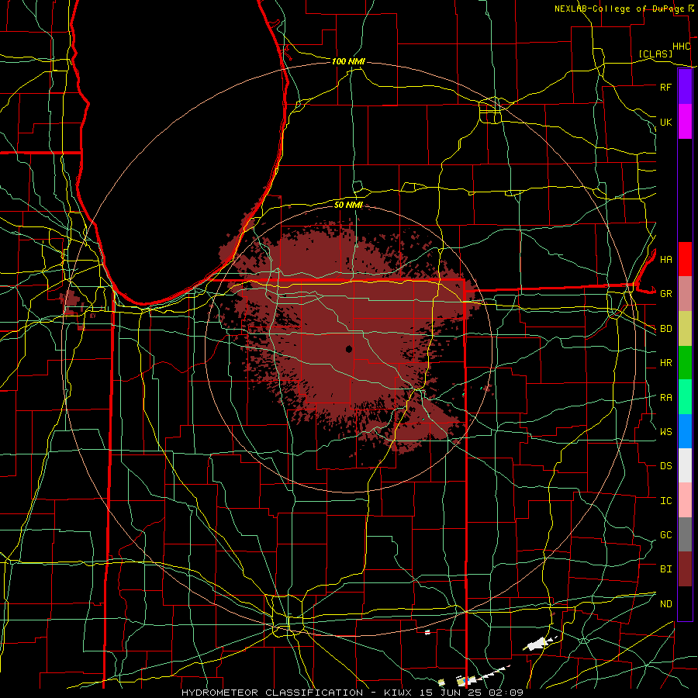Image resolution: width=698 pixels, height=698 pixels.
Task: Click the BD legend label
Action: pos(665,329)
